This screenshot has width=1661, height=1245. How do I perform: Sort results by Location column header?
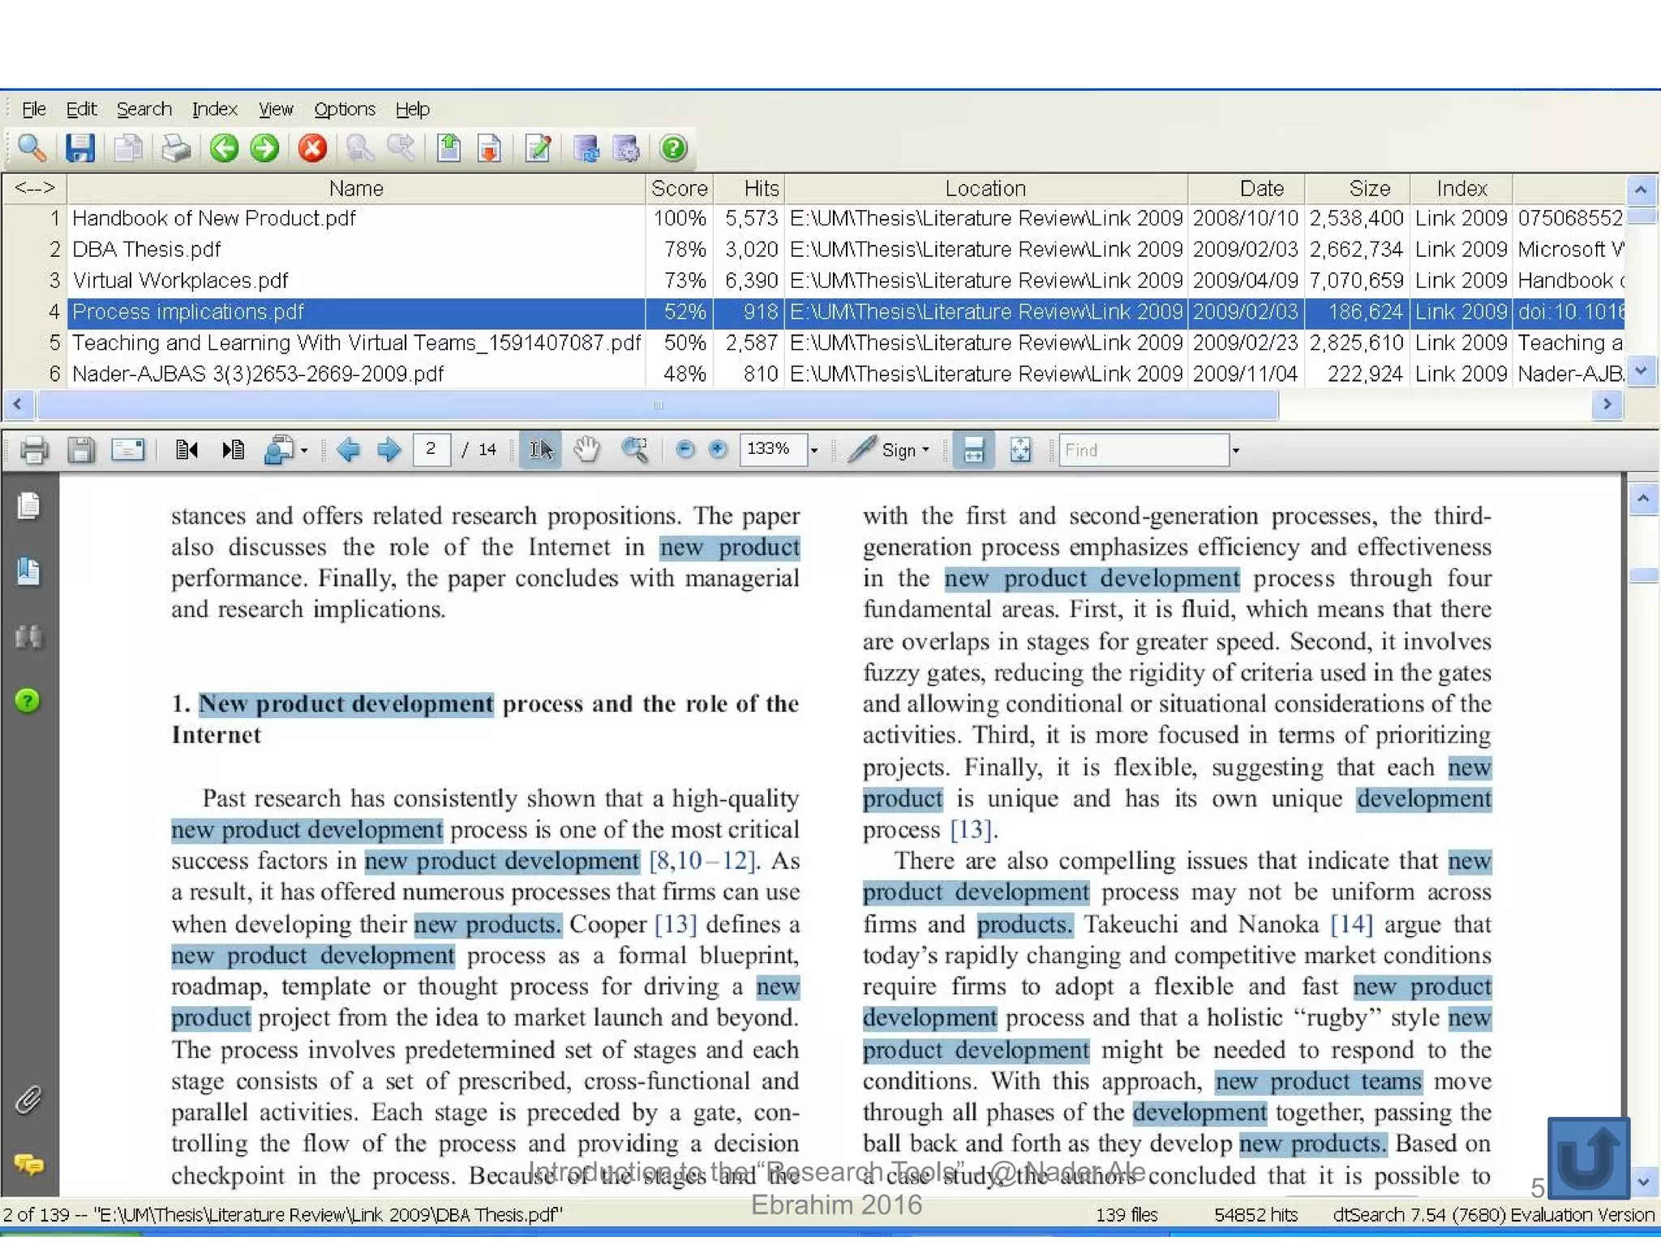986,189
